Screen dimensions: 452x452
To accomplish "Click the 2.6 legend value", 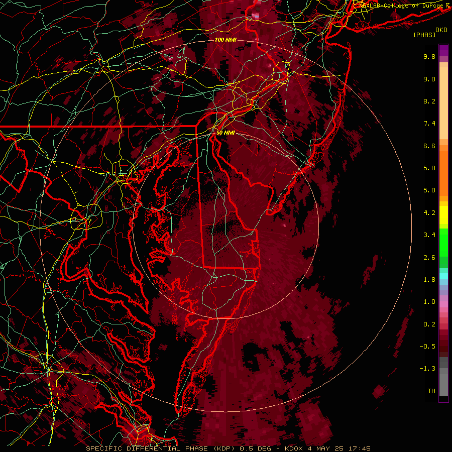I will pos(429,258).
